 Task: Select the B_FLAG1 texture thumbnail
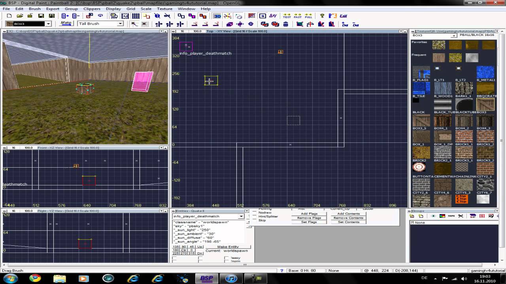(x=421, y=72)
